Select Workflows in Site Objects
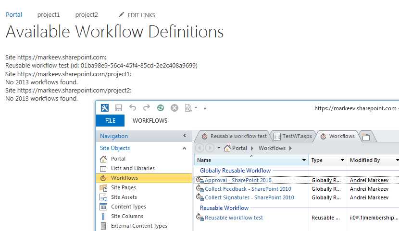The width and height of the screenshot is (399, 231). coord(144,178)
